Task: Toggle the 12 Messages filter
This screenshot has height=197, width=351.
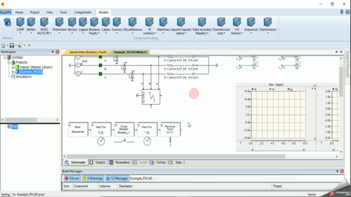Action: 117,178
